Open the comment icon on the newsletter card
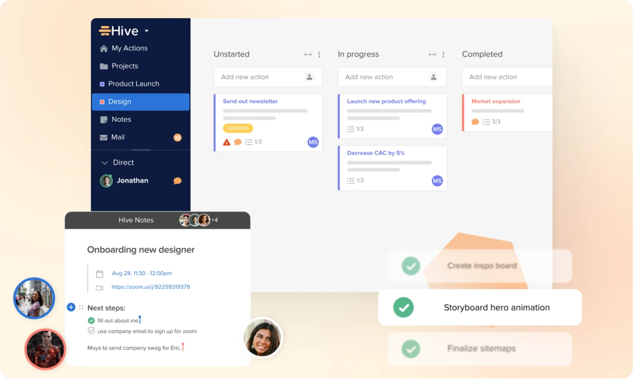Screen dimensions: 633x379 pos(238,141)
